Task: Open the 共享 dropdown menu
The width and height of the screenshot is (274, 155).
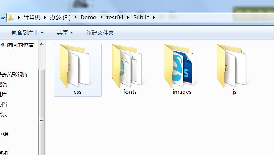Action: click(65, 33)
